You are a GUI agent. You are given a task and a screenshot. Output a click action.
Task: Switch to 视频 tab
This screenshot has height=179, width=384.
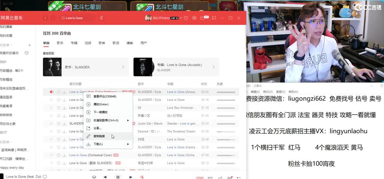coord(88,43)
